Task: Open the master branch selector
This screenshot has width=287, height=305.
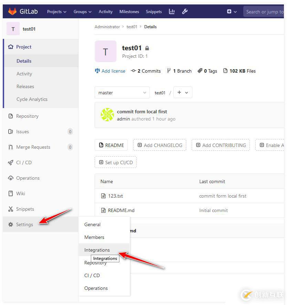Action: click(x=122, y=93)
